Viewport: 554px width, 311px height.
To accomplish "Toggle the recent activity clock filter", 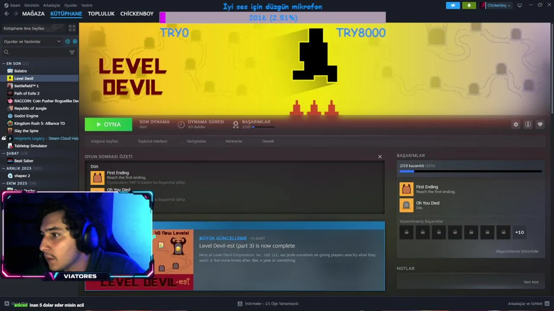I will click(68, 41).
